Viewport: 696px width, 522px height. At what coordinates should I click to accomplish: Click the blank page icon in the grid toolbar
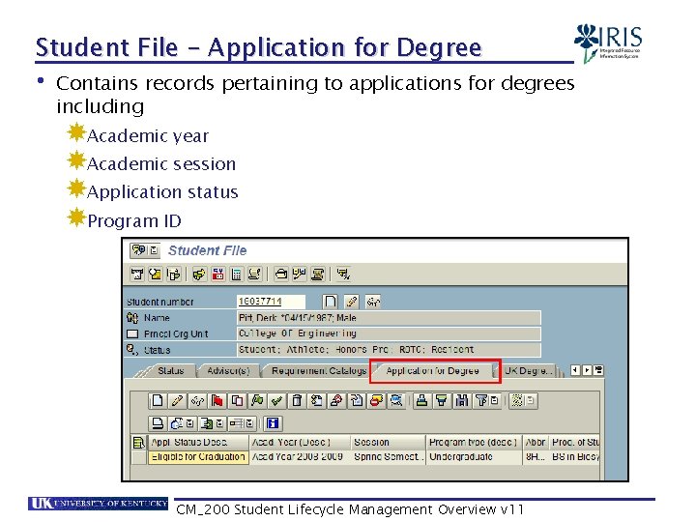coord(158,401)
